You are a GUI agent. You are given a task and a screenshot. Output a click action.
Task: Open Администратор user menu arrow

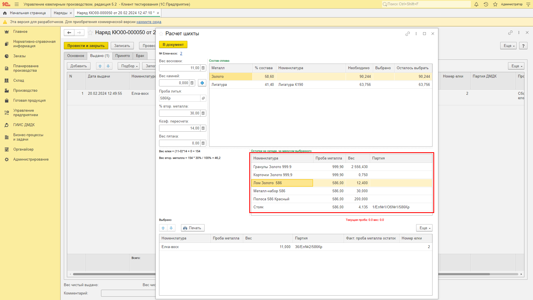tap(528, 4)
